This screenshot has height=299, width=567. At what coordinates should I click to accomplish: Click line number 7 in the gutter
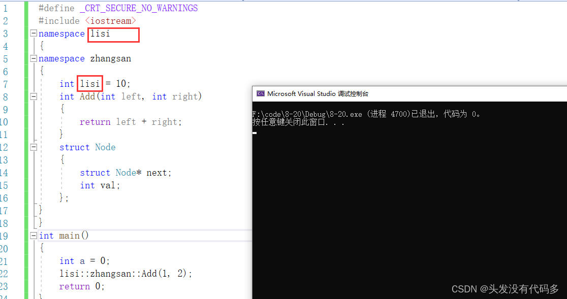[5, 84]
